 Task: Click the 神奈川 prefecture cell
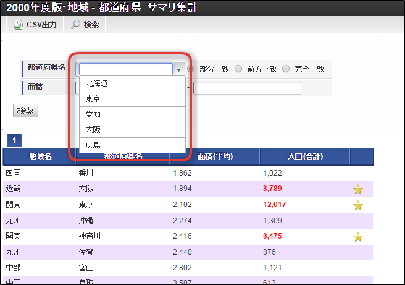[90, 236]
